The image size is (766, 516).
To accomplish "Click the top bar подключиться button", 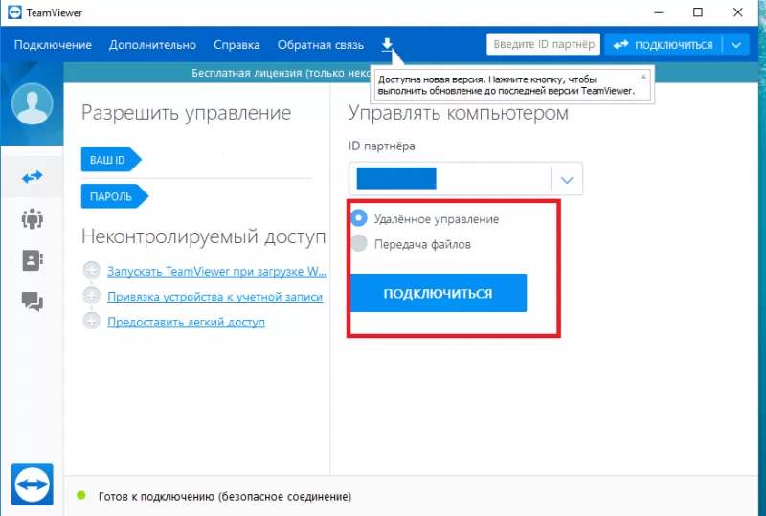I will pos(664,45).
